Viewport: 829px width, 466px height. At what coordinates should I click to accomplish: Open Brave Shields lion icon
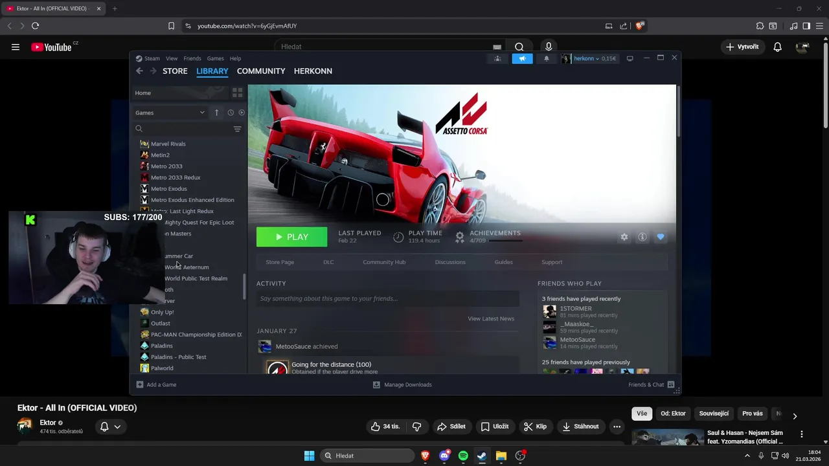click(x=639, y=26)
